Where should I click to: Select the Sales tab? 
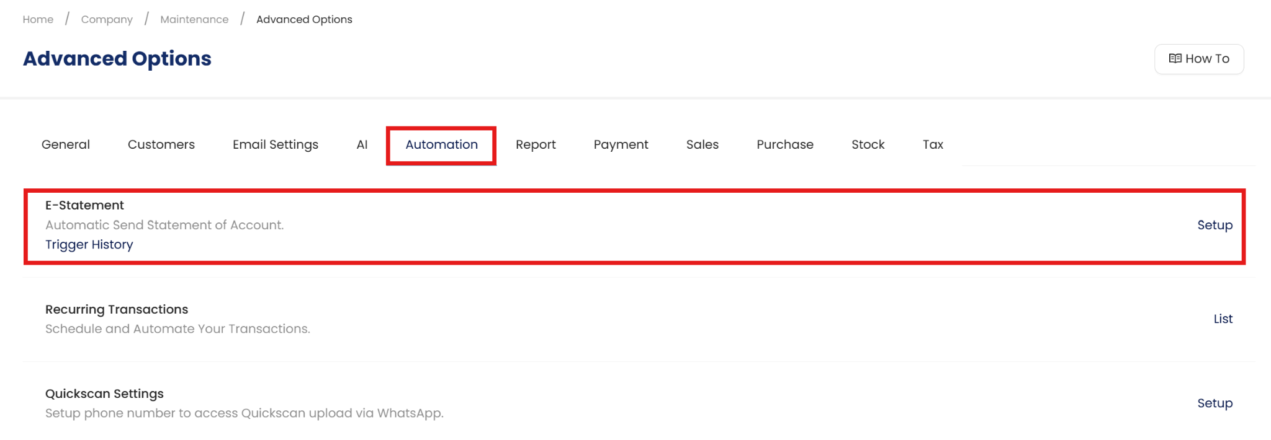(x=702, y=144)
